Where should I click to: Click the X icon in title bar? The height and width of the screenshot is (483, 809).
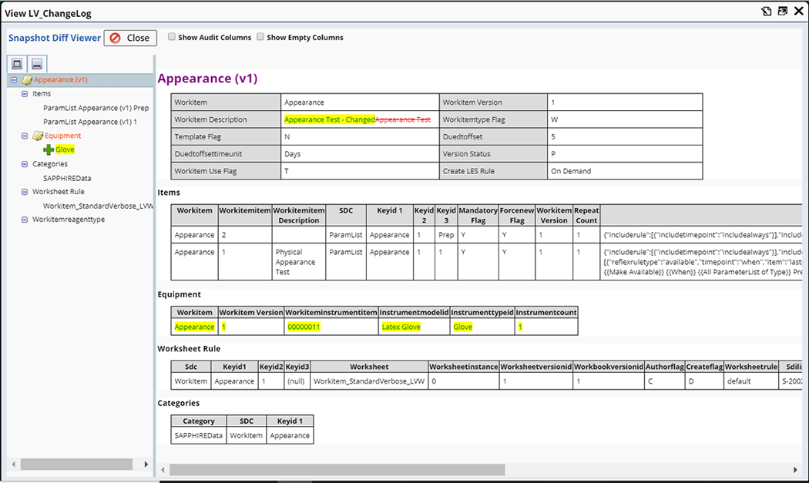click(x=799, y=11)
